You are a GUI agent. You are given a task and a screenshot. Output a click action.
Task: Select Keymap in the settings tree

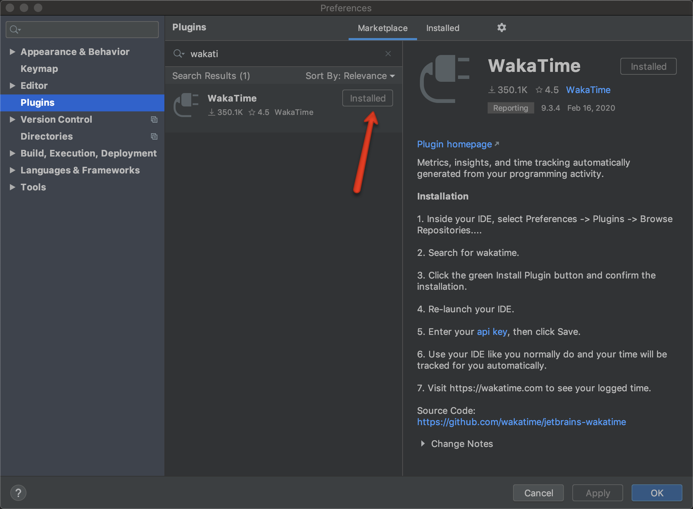(39, 68)
